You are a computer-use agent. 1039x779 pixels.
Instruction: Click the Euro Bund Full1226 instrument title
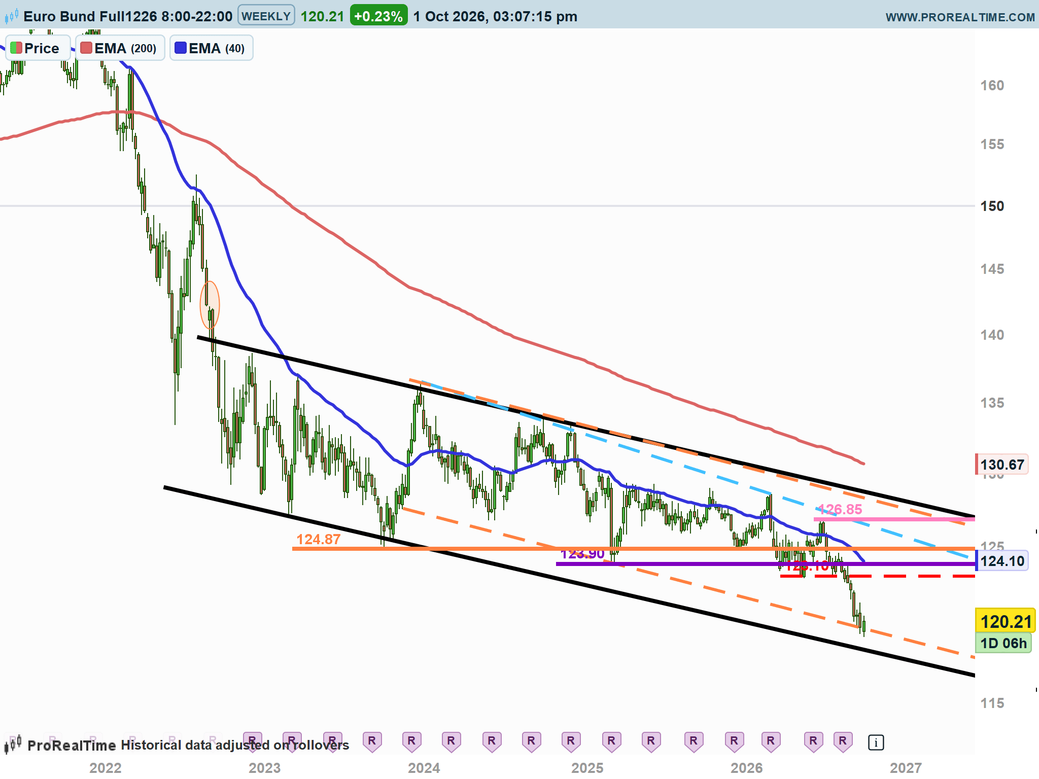click(128, 16)
